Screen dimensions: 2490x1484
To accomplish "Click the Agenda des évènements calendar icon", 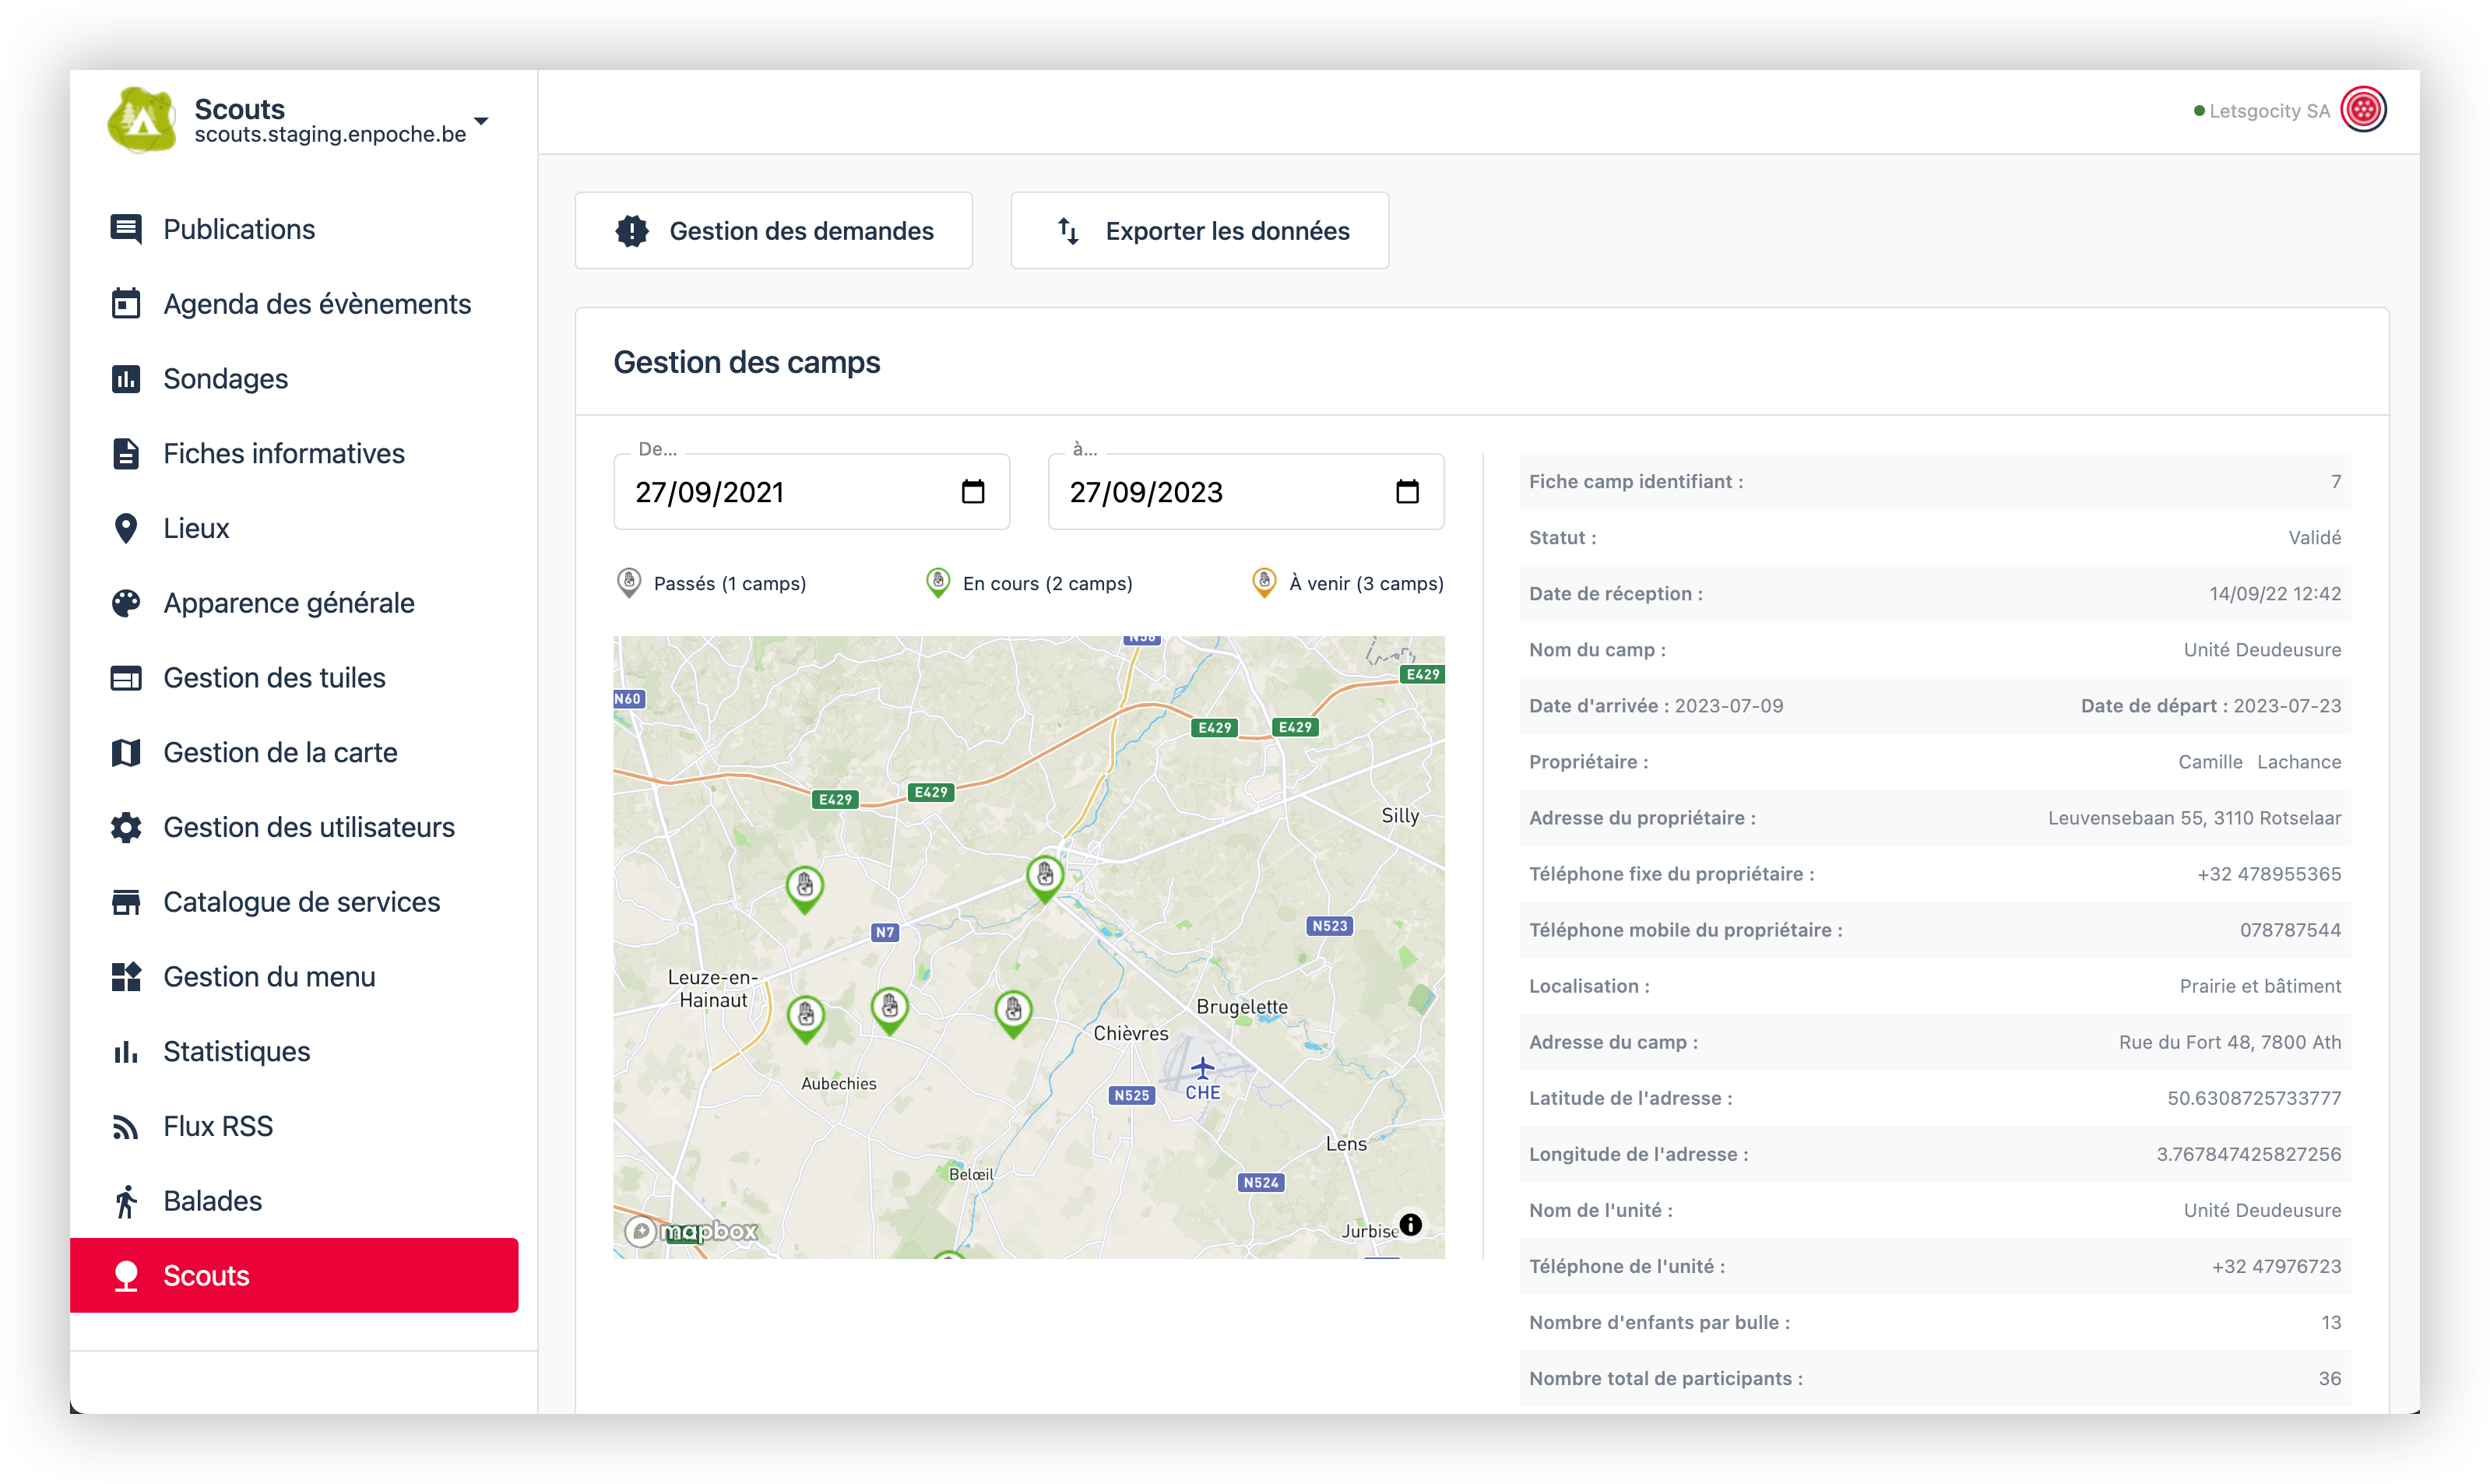I will pyautogui.click(x=126, y=303).
